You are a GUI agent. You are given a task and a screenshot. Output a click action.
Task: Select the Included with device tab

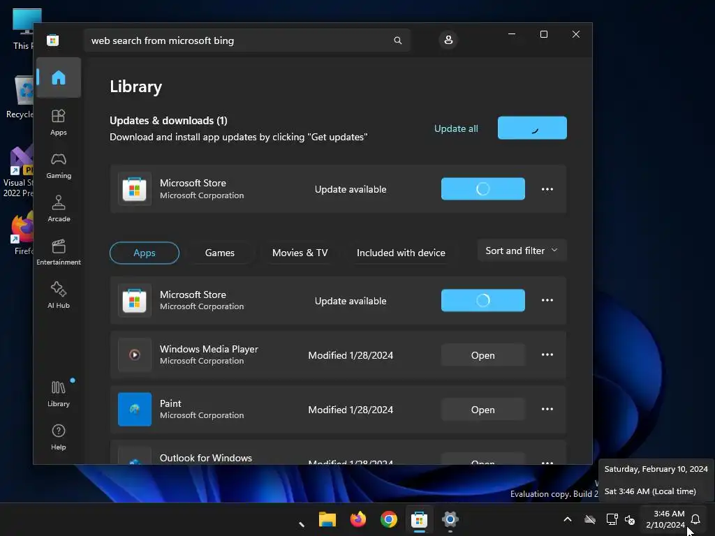click(401, 253)
